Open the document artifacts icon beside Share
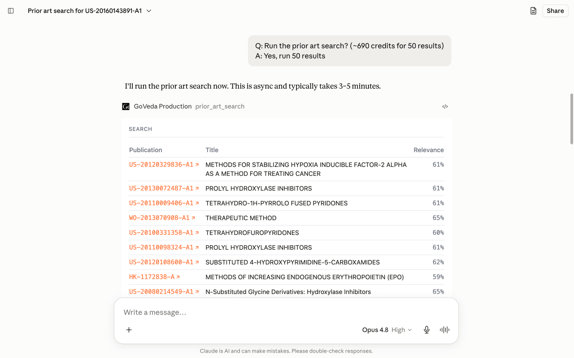This screenshot has width=574, height=358. coord(533,11)
